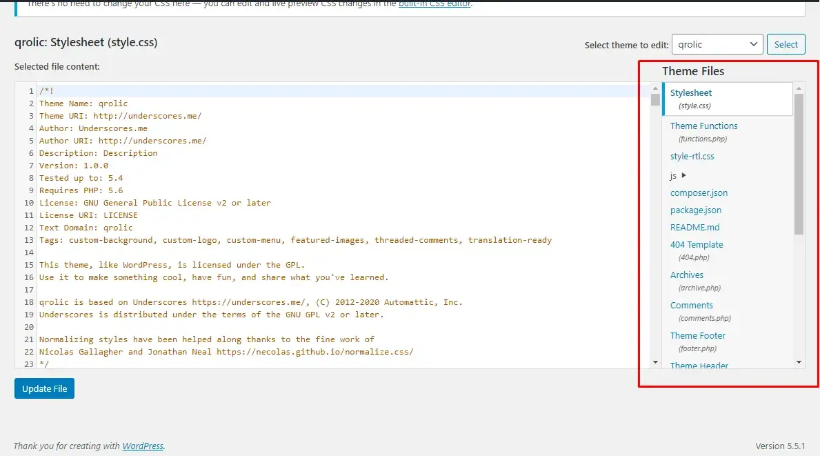Open the built-in CSS editor link
Image resolution: width=820 pixels, height=456 pixels.
pos(434,4)
